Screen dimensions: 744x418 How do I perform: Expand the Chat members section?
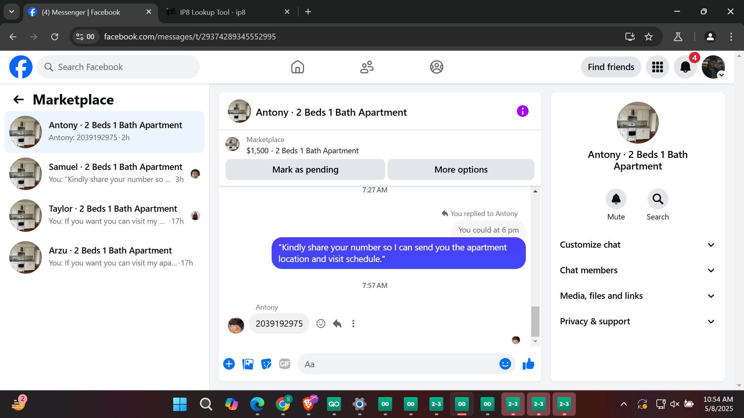click(x=637, y=270)
